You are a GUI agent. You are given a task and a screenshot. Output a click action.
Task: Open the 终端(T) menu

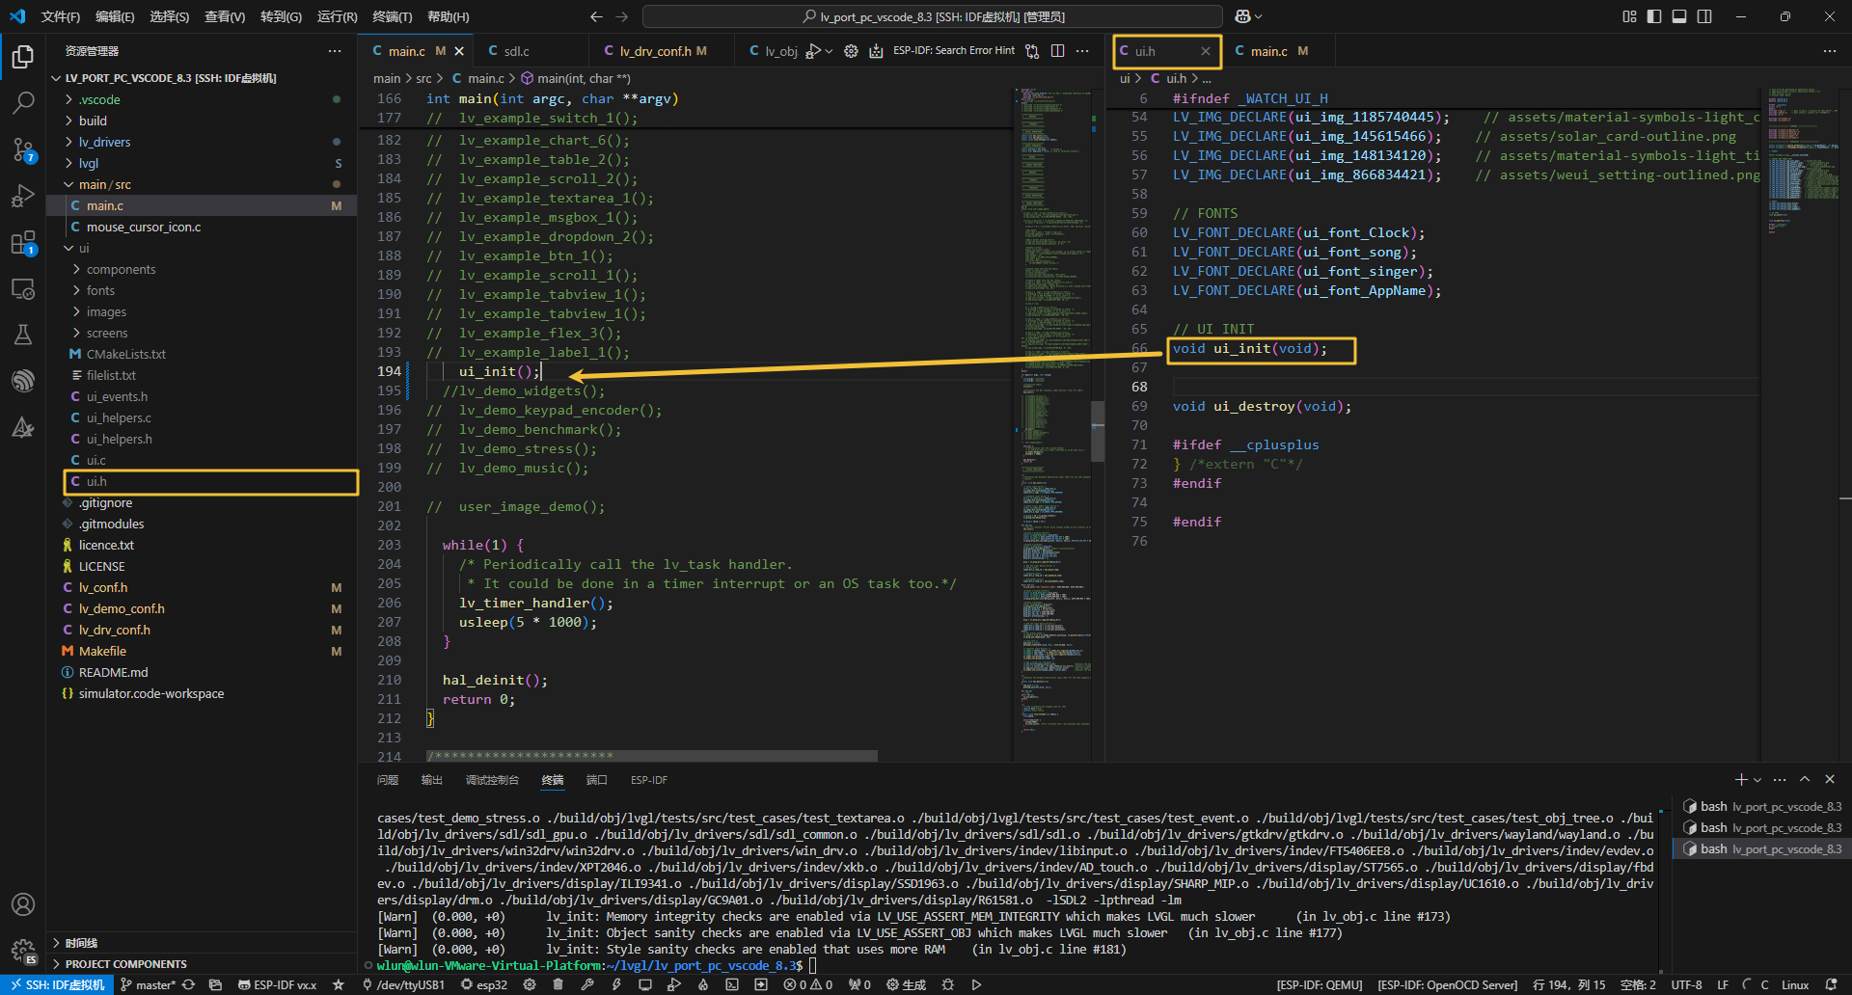coord(392,16)
